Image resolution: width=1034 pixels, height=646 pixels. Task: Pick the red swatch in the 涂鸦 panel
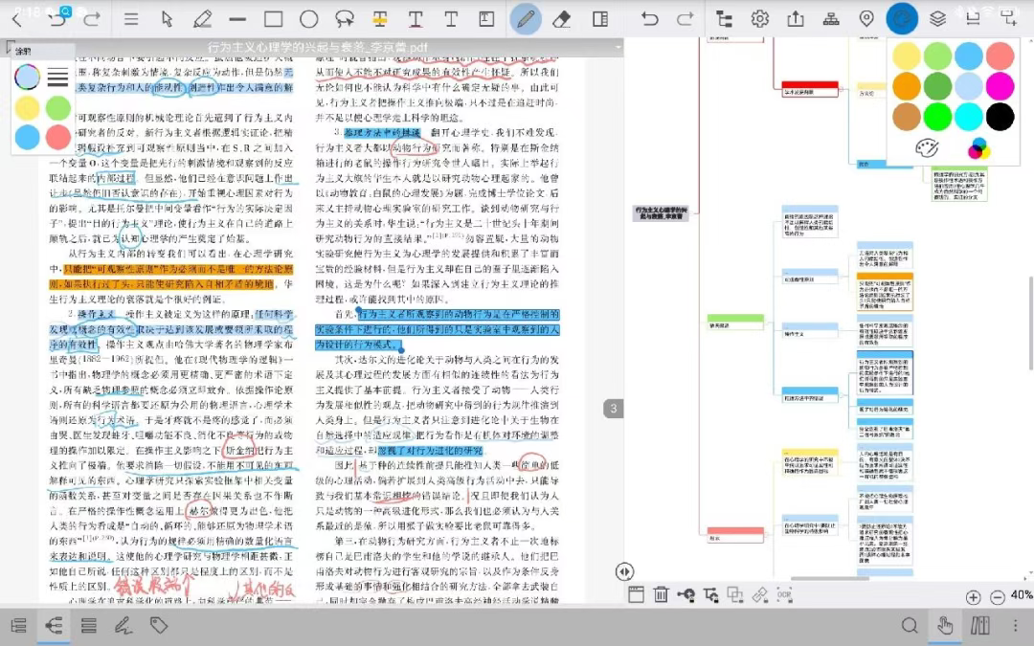(58, 137)
